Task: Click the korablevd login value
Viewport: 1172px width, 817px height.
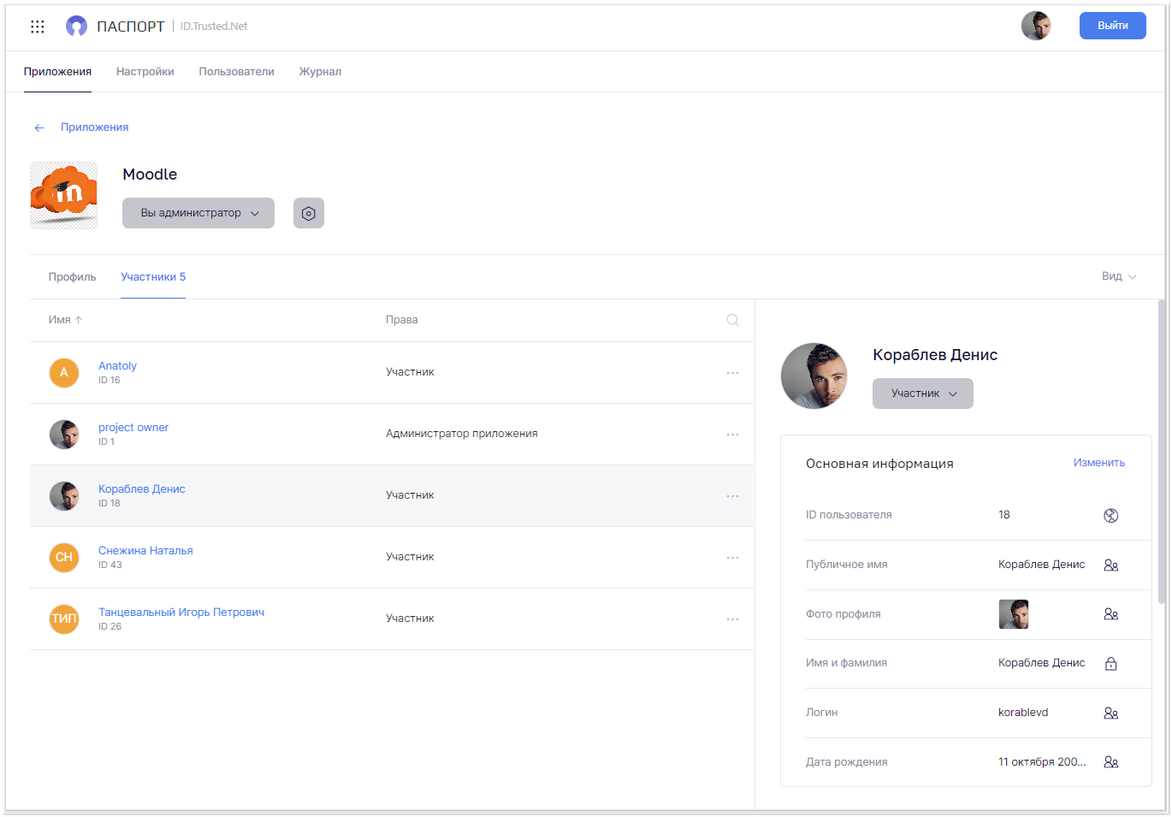Action: pyautogui.click(x=1023, y=713)
